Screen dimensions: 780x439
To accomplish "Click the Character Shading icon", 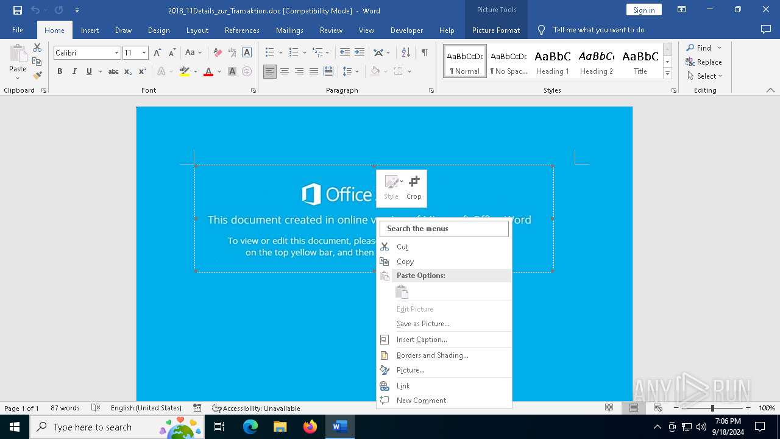I will coord(232,71).
